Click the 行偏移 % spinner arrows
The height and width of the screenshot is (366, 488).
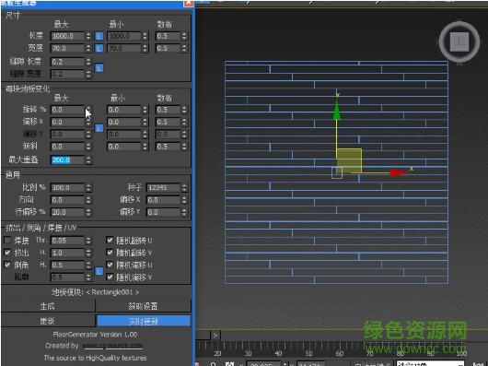tap(88, 212)
